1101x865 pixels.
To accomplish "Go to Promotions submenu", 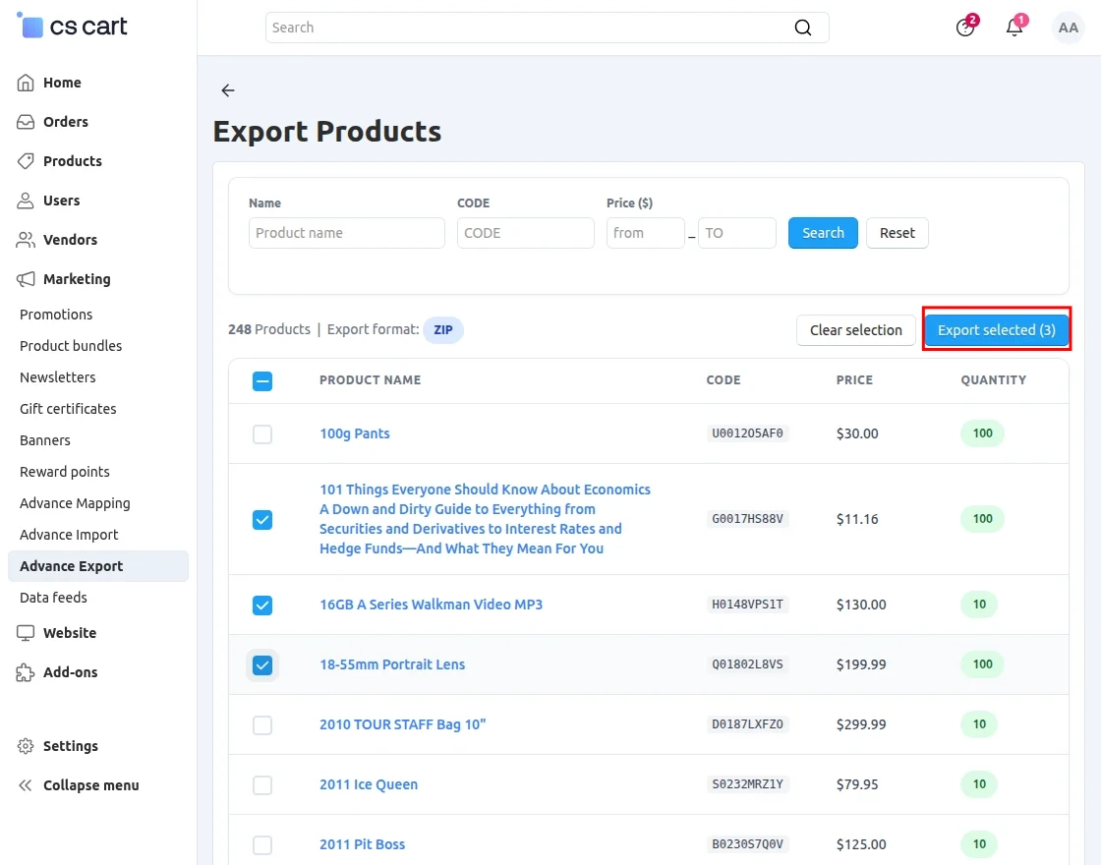I will (x=56, y=315).
